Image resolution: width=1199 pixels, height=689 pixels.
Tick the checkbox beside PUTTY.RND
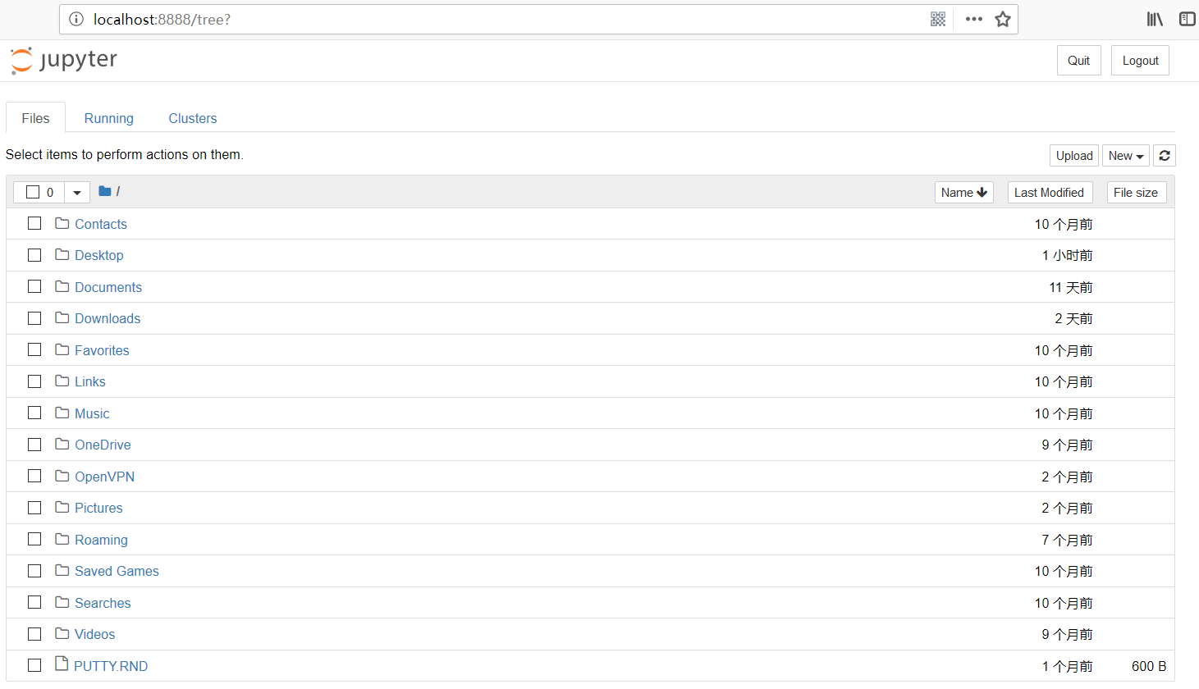coord(34,665)
